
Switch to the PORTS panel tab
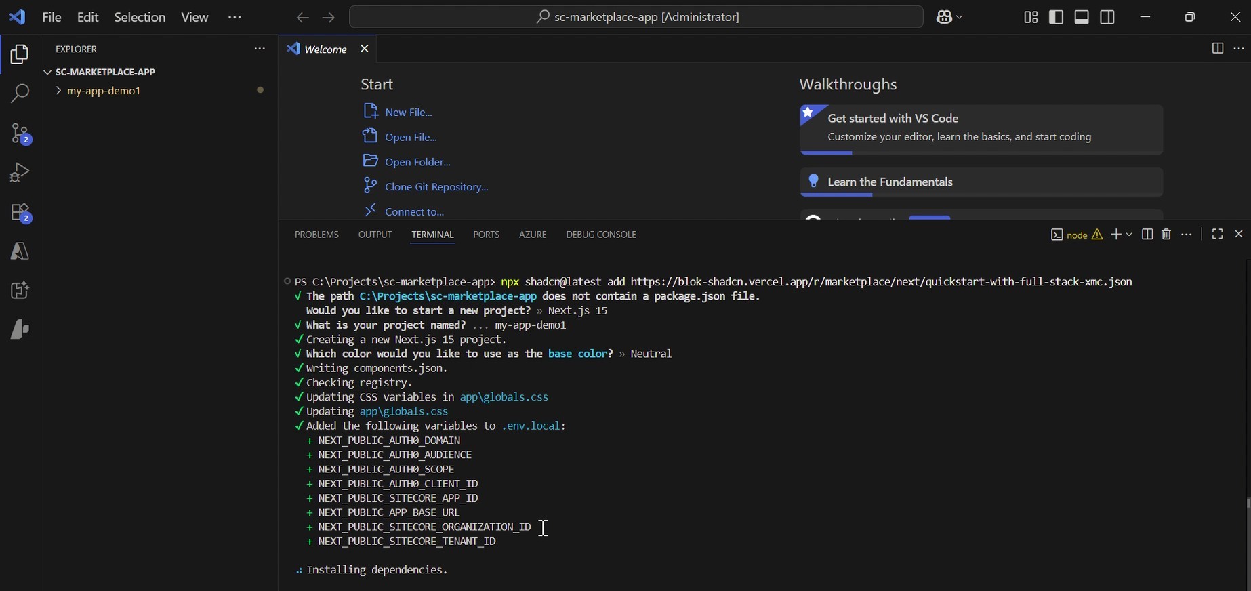[486, 235]
